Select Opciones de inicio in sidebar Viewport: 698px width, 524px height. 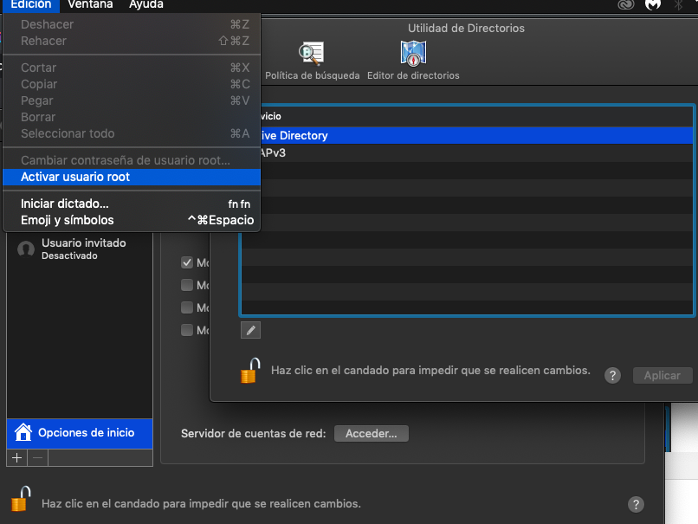click(x=80, y=433)
